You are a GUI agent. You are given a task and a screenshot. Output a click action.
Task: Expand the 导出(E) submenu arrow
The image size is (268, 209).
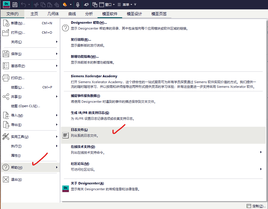click(x=57, y=125)
